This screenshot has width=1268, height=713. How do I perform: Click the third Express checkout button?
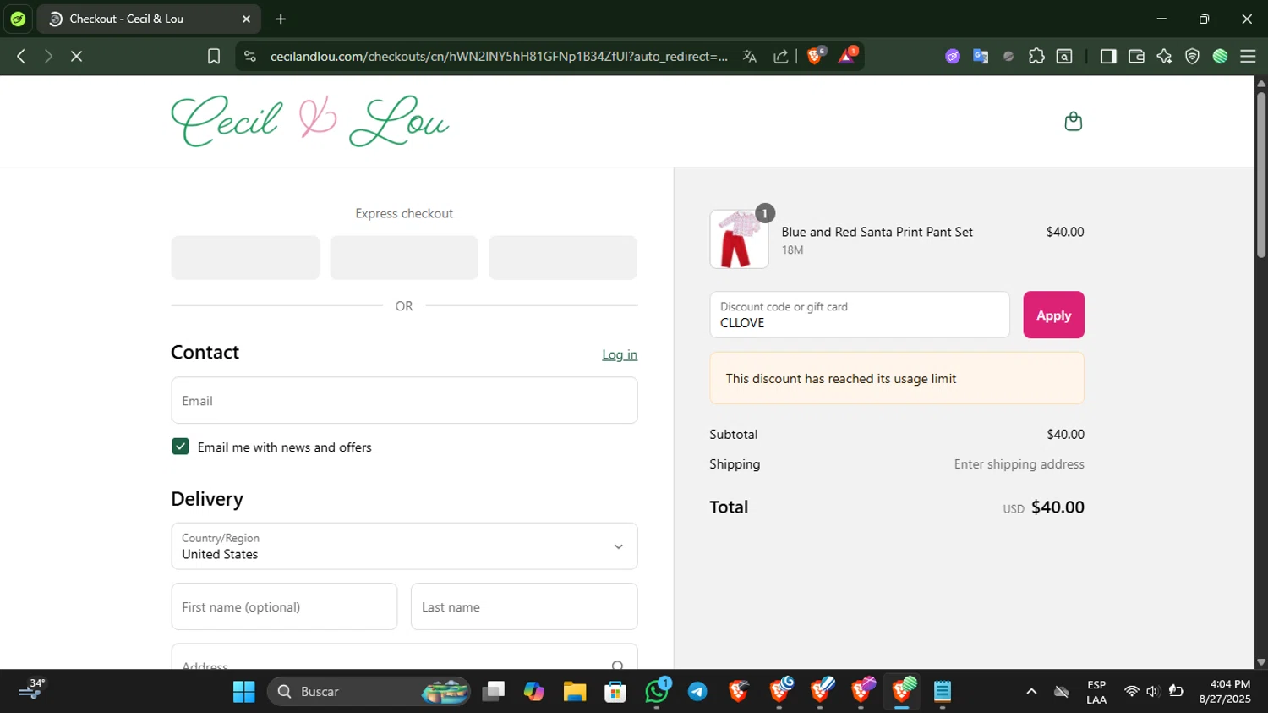(x=563, y=257)
